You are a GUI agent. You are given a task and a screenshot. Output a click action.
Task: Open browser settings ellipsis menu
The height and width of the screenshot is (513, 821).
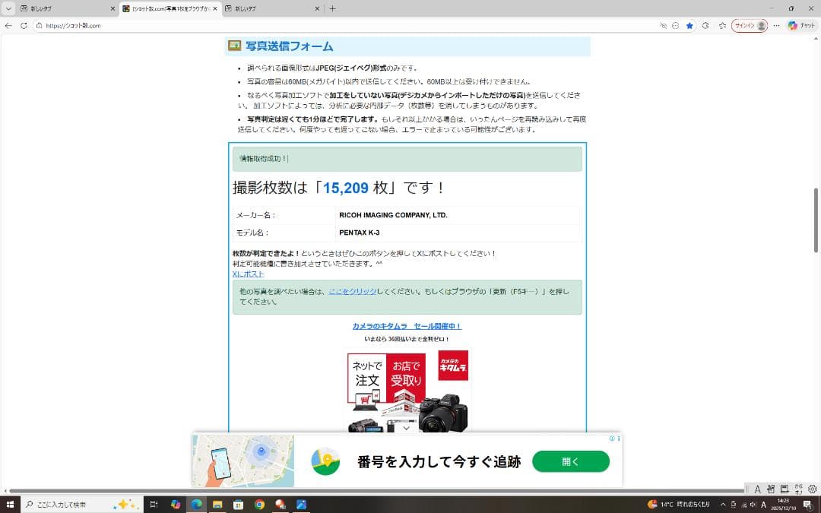[x=776, y=25]
